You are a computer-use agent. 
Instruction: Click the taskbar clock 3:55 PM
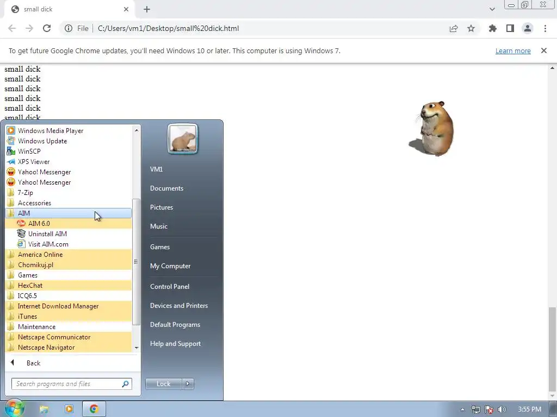[x=529, y=409]
